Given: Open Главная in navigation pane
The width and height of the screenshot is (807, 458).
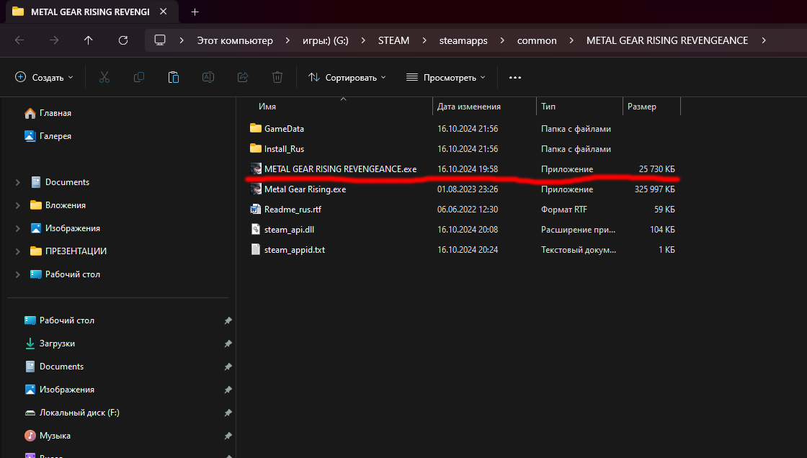Looking at the screenshot, I should pos(55,112).
